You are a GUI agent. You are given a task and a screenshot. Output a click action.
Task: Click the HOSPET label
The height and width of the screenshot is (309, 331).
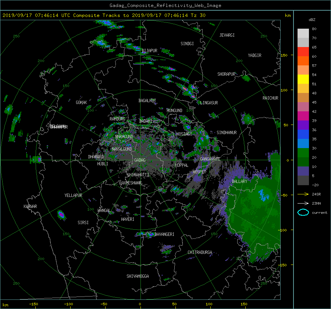[199, 172]
